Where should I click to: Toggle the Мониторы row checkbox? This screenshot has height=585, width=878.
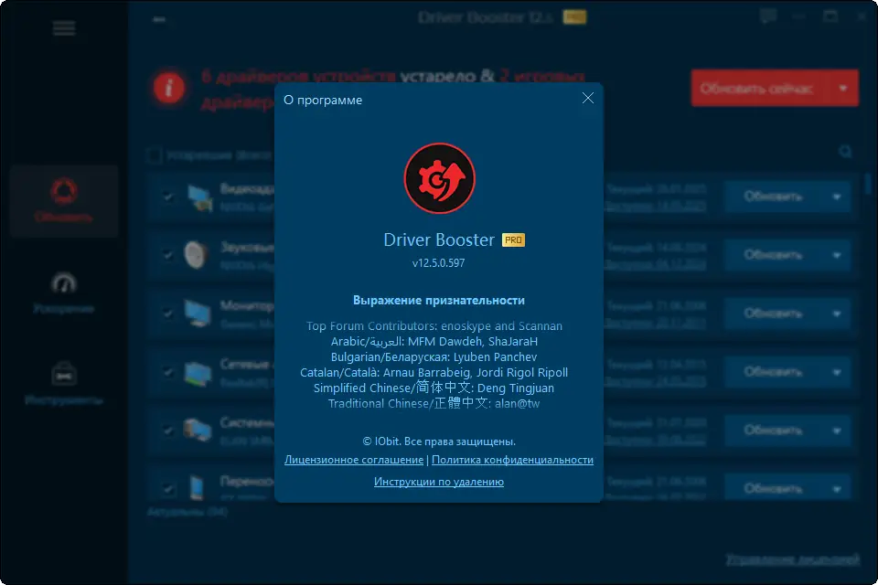[167, 313]
